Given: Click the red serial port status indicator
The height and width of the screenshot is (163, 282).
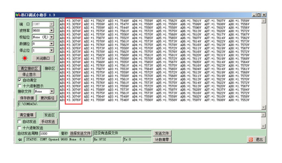Looking at the screenshot, I should pos(25,58).
